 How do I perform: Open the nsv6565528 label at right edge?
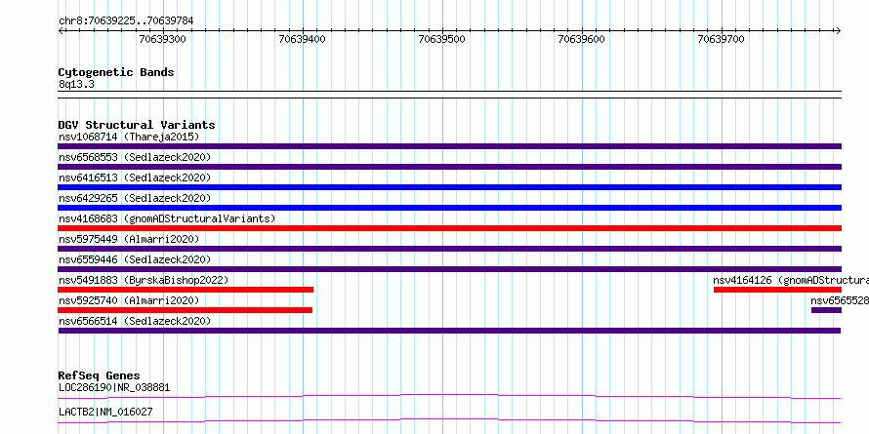tap(840, 300)
